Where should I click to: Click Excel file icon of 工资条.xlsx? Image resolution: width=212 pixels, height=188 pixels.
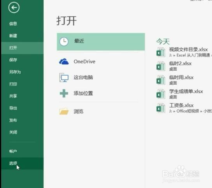(x=161, y=108)
